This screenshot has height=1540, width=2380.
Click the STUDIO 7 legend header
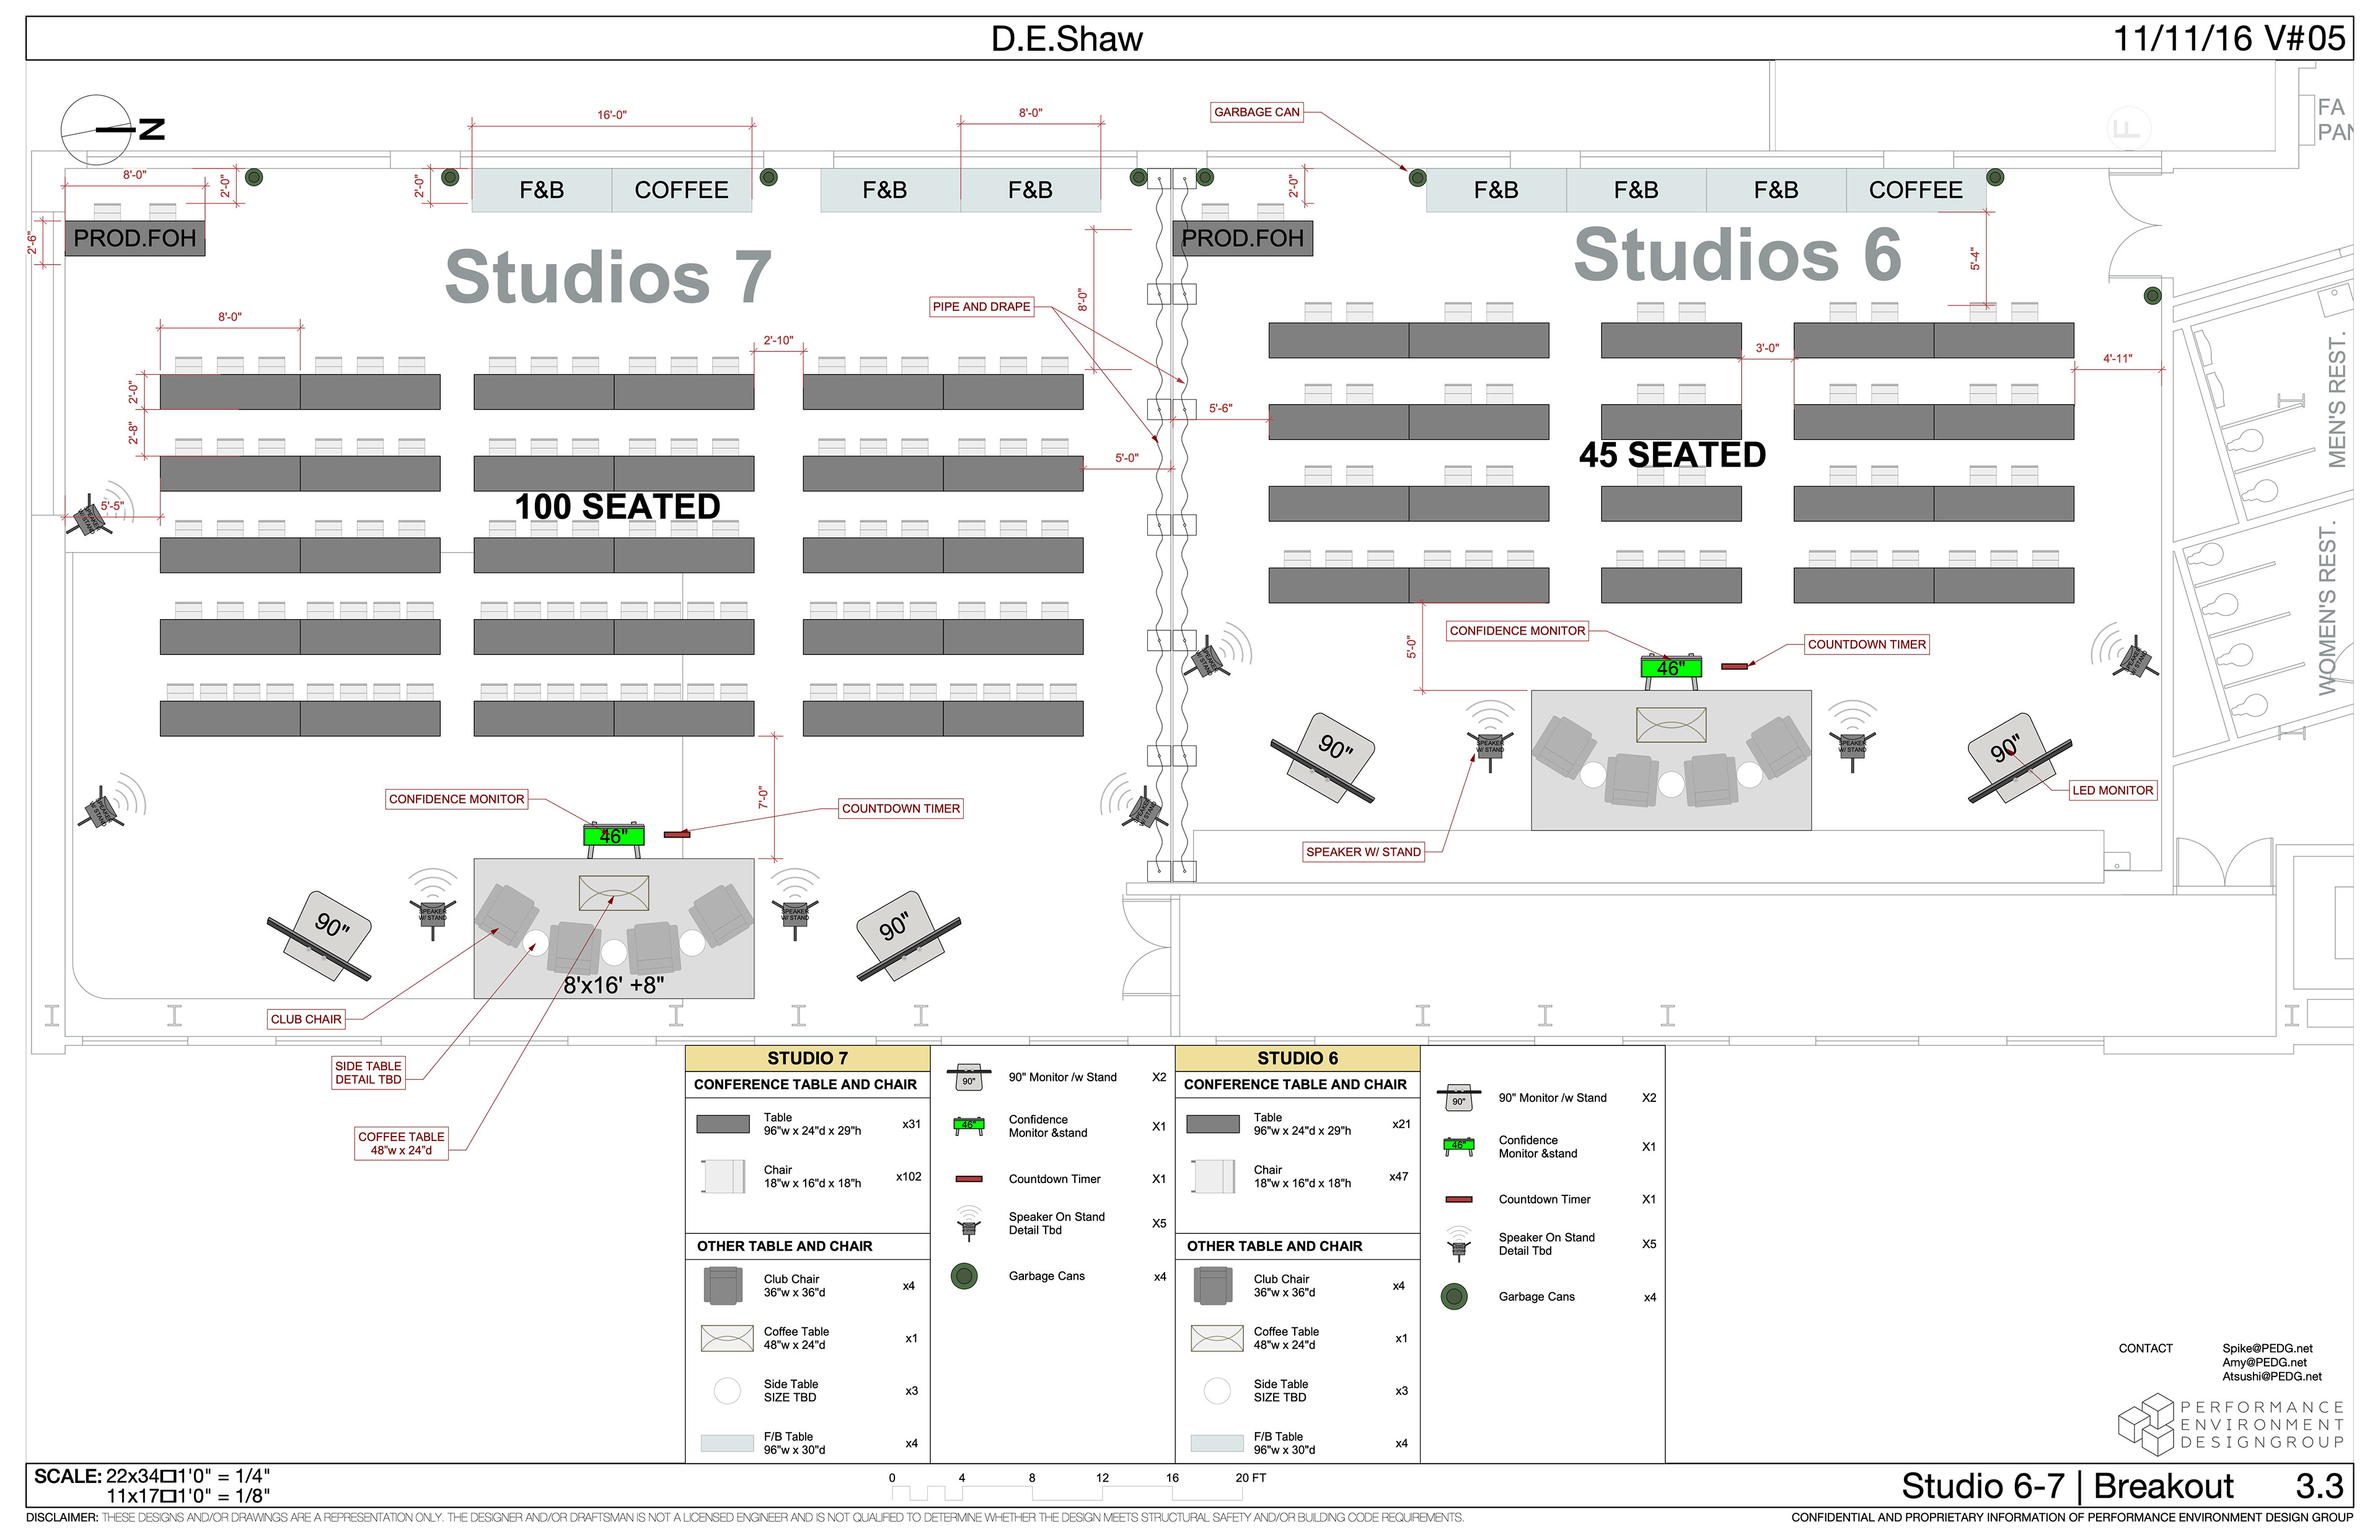click(x=807, y=1058)
